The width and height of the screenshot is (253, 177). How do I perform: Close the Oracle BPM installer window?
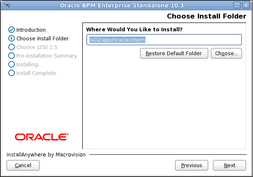pyautogui.click(x=246, y=5)
